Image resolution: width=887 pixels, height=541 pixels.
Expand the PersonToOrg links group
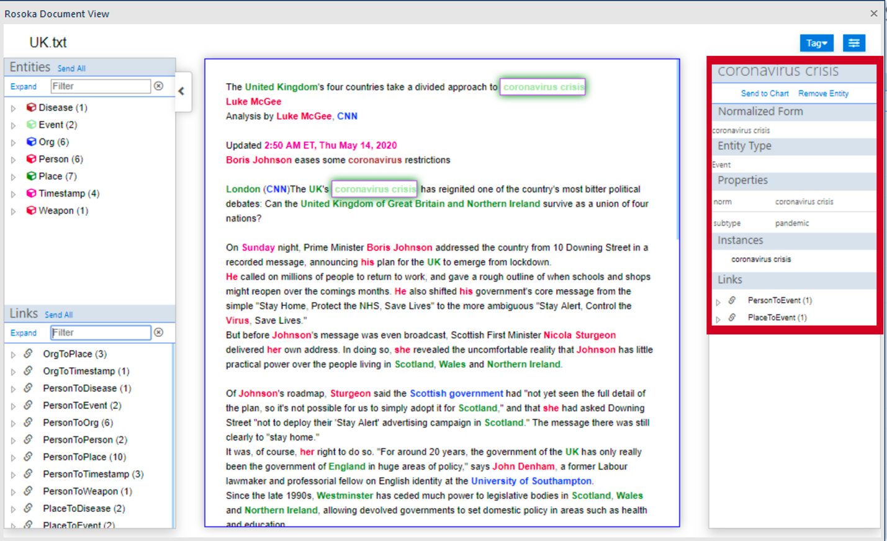point(12,423)
